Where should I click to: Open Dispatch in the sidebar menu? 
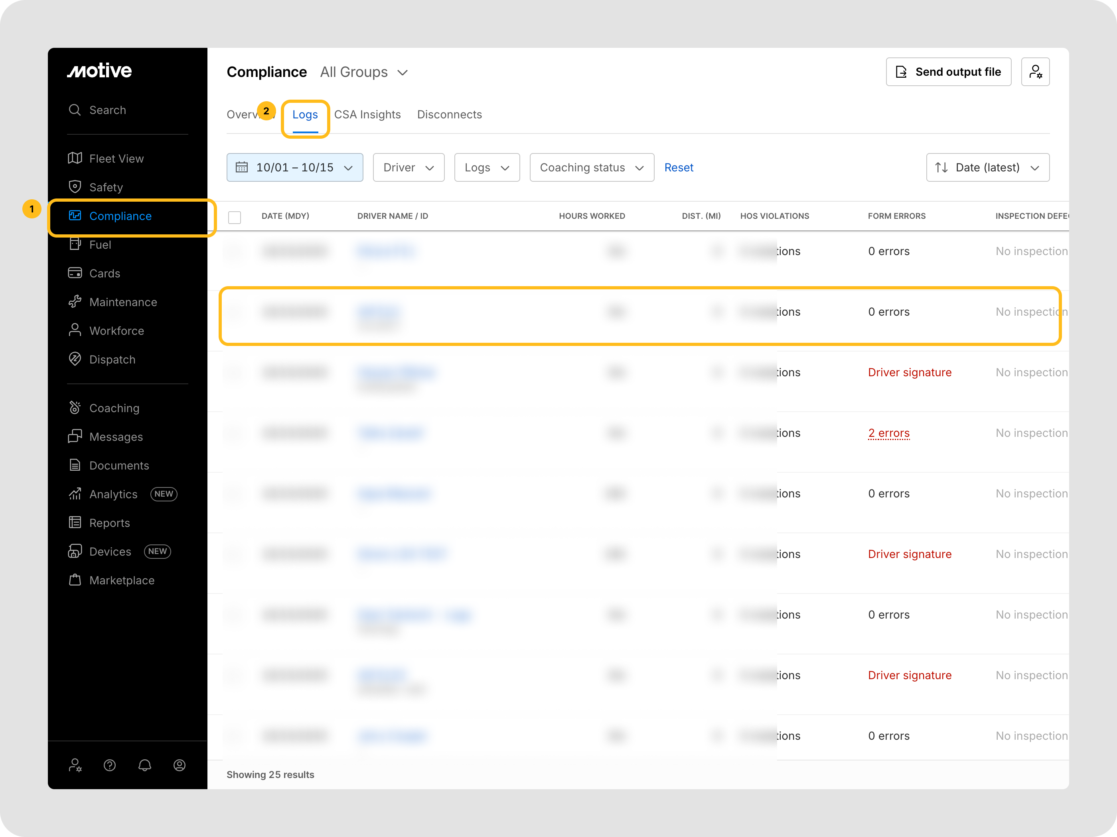pos(112,359)
